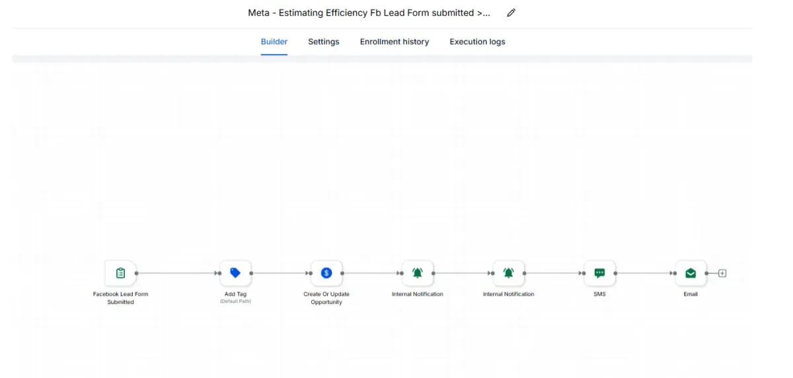Click the trigger node's output connector dot
This screenshot has width=793, height=378.
(x=136, y=273)
